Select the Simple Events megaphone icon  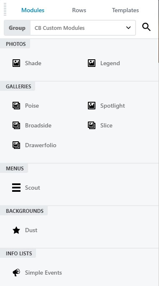tap(16, 273)
